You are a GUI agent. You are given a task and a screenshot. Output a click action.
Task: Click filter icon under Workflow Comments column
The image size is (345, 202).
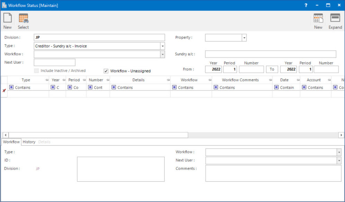pos(216,88)
